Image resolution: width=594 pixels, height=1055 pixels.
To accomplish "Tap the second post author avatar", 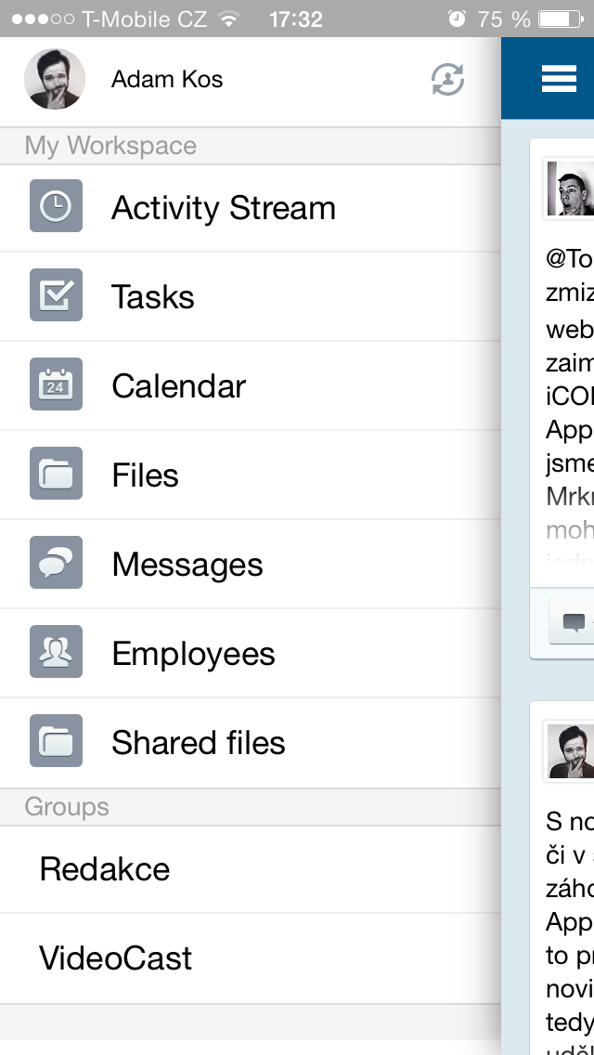I will click(571, 750).
